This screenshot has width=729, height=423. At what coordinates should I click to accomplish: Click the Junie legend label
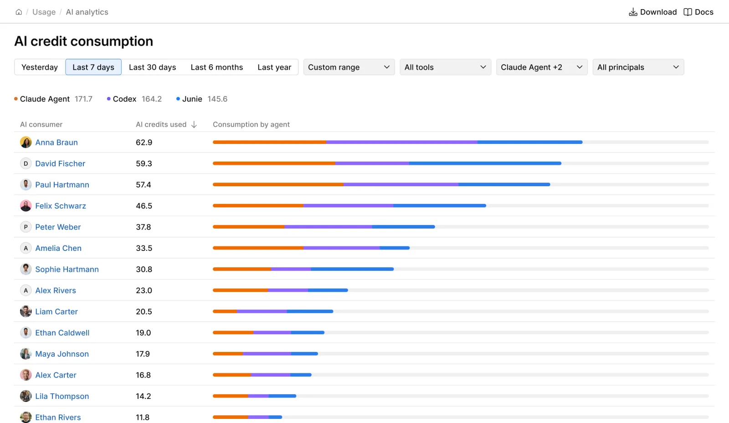tap(192, 99)
